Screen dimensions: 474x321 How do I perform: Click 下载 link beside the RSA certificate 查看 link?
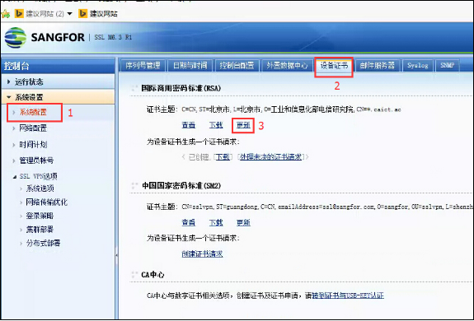pyautogui.click(x=216, y=125)
